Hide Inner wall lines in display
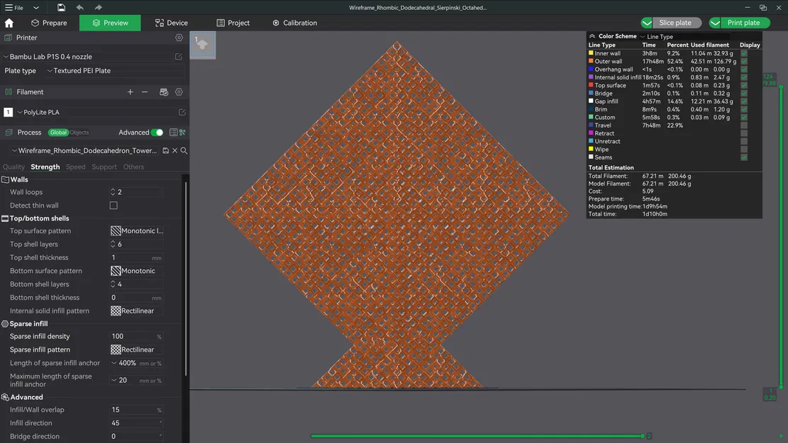 (744, 53)
